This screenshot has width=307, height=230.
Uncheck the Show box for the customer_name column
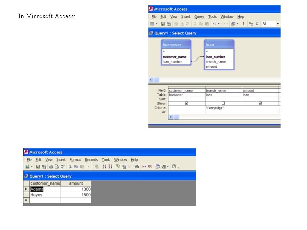[x=186, y=103]
